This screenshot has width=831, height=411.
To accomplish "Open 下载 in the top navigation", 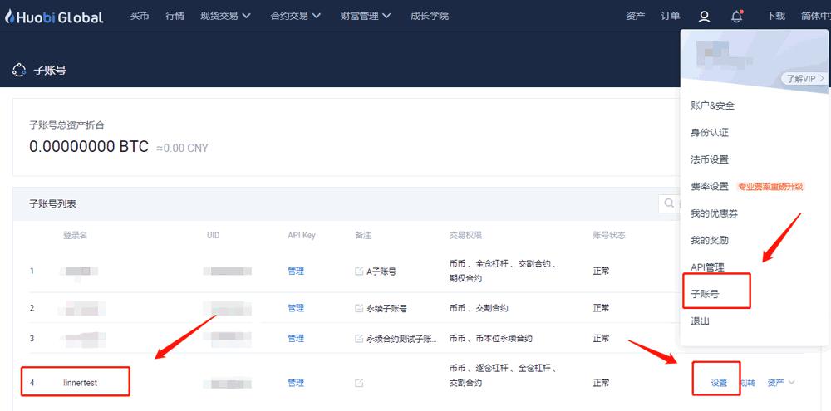I will [775, 16].
